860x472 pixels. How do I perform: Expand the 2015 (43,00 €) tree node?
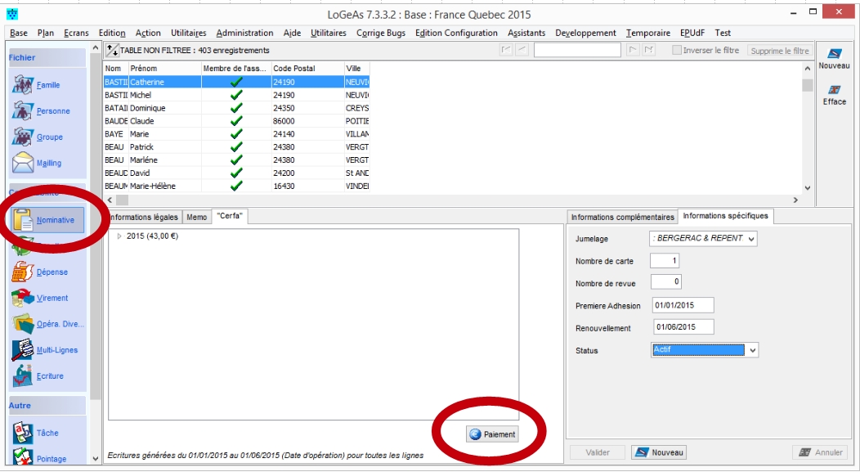coord(119,236)
